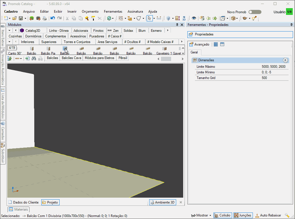Toggle the Junções option in status bar
Viewport: 295px width, 219px height.
pyautogui.click(x=243, y=215)
